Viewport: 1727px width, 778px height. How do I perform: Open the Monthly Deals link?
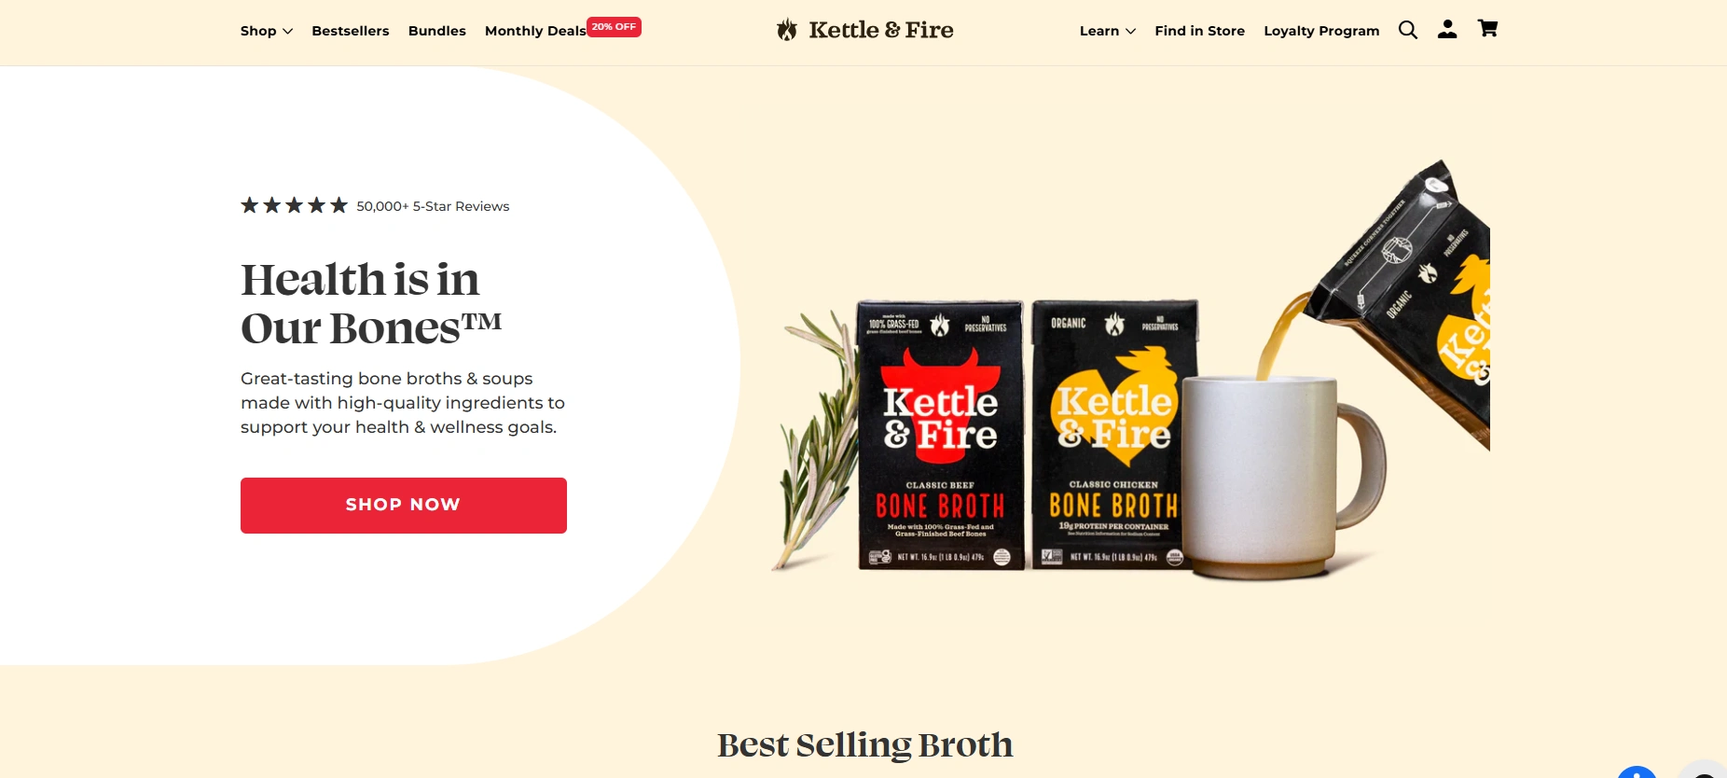coord(535,31)
